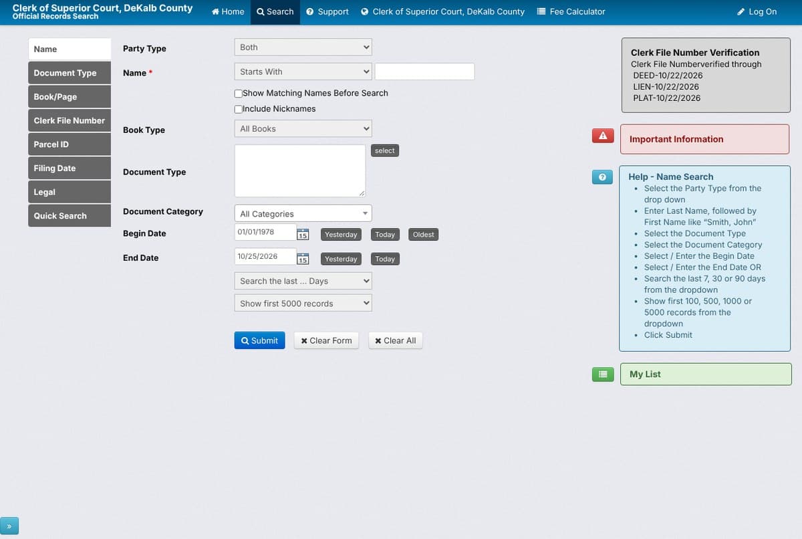
Task: Switch to the Document Type search tab
Action: tap(70, 73)
